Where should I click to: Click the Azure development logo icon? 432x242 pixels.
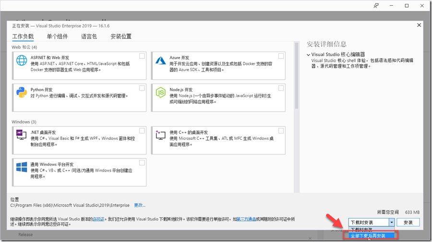point(160,60)
